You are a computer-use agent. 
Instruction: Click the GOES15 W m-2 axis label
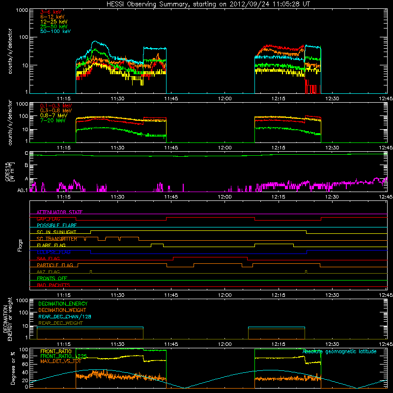[10, 172]
